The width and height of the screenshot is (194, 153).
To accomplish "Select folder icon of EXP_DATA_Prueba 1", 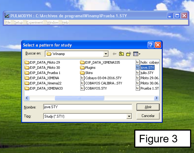I will 27,73.
